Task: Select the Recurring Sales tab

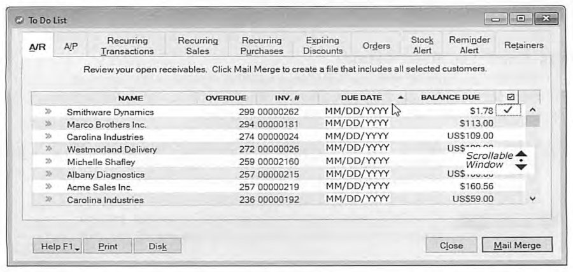Action: [197, 46]
